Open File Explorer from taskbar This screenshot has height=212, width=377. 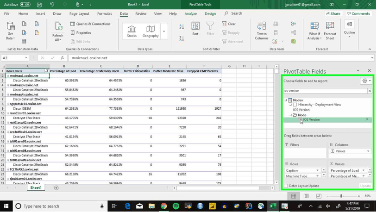pyautogui.click(x=151, y=206)
